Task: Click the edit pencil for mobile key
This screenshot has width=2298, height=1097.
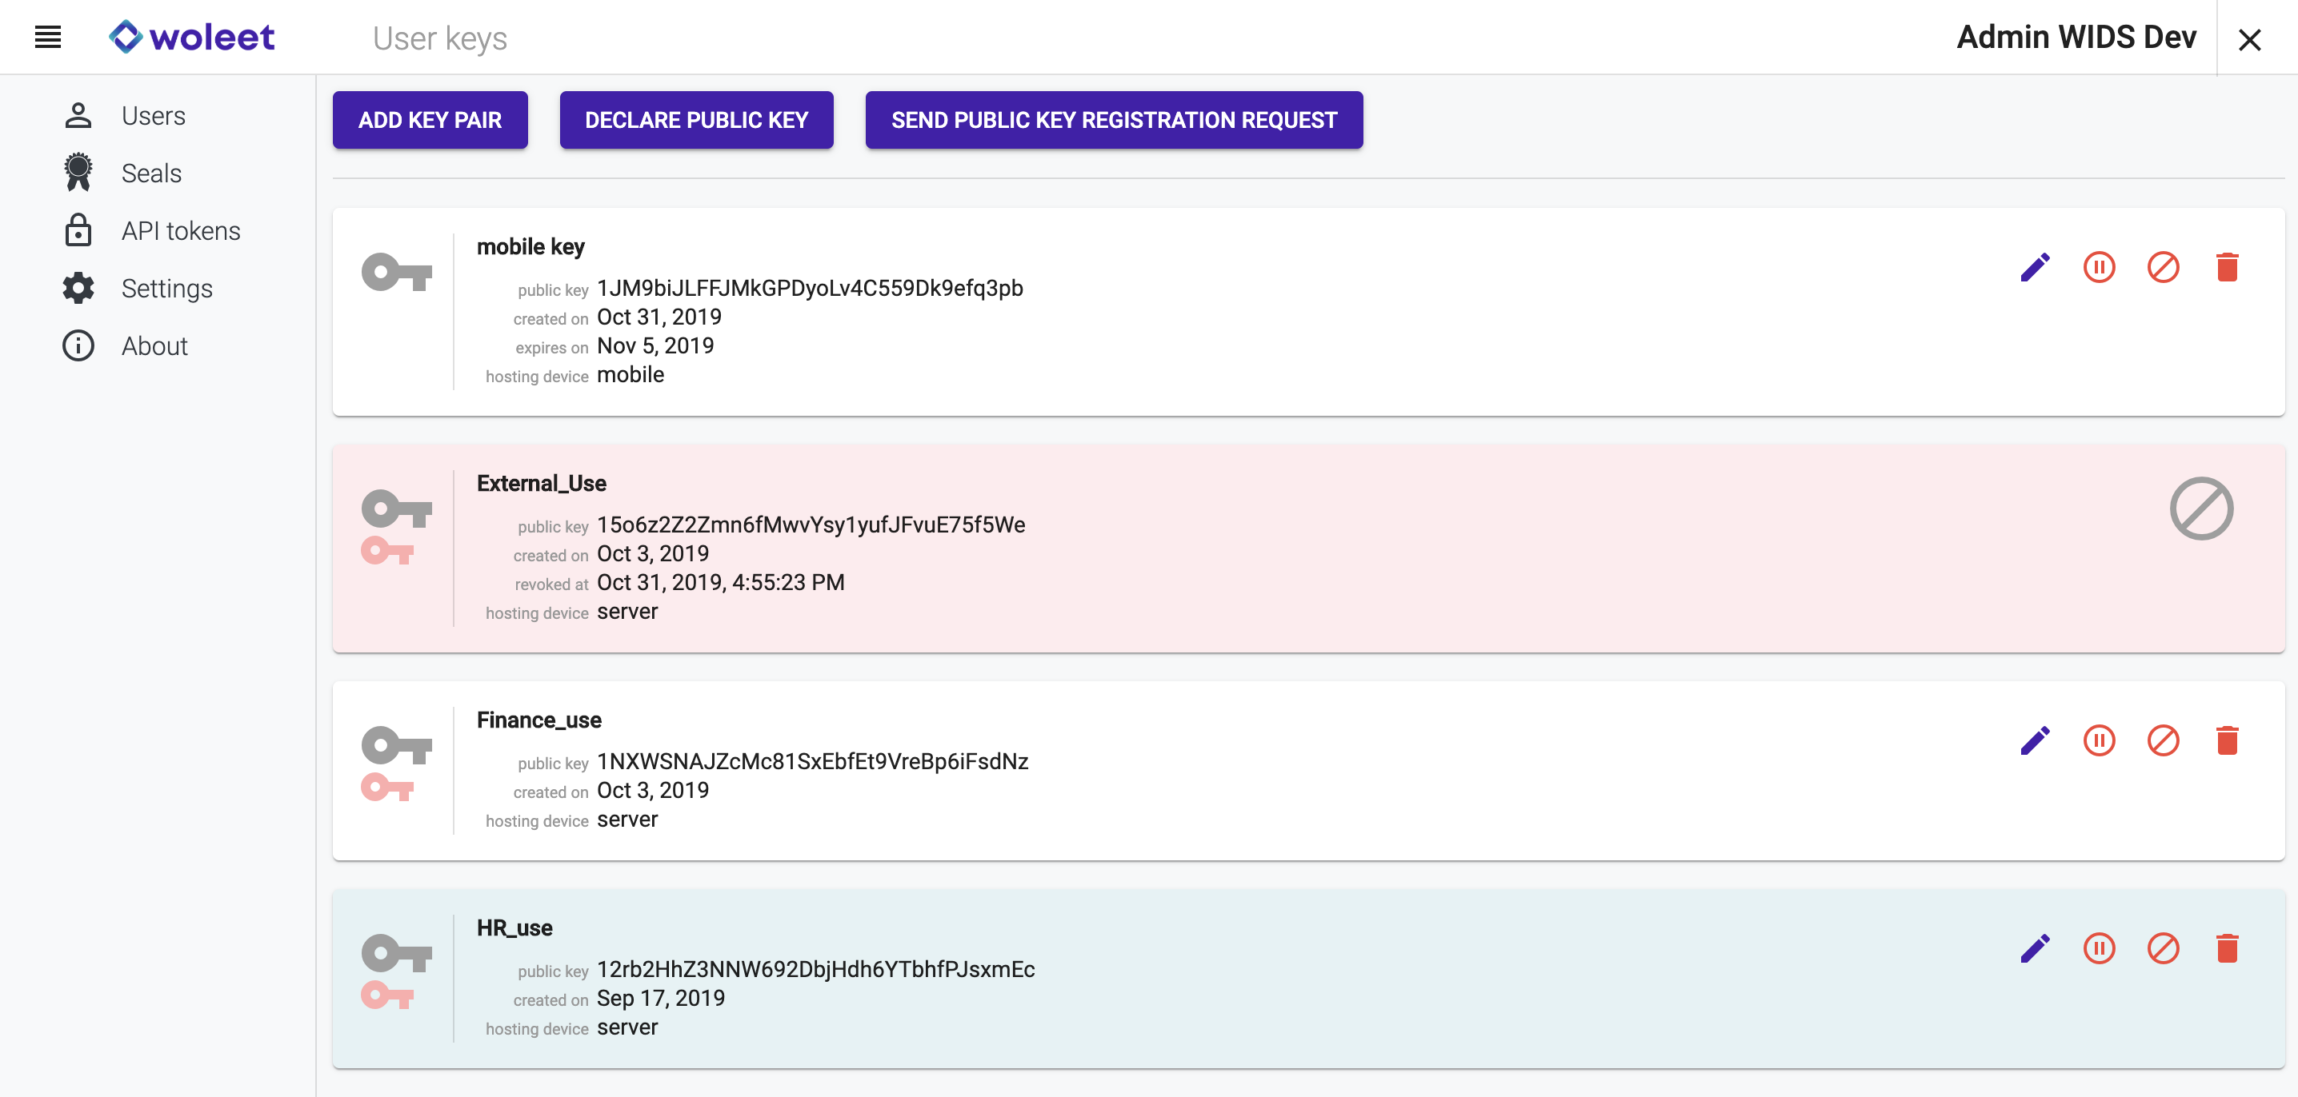Action: (x=2035, y=267)
